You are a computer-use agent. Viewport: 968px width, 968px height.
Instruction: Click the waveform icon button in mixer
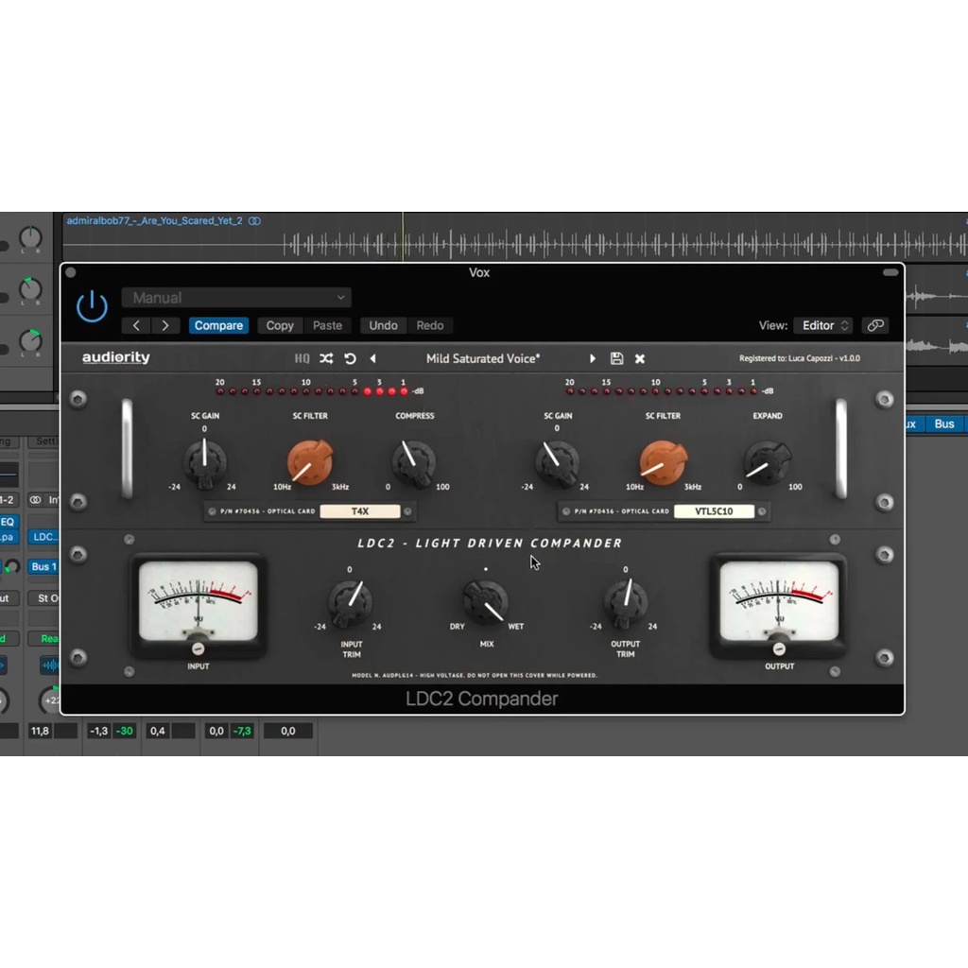[50, 665]
